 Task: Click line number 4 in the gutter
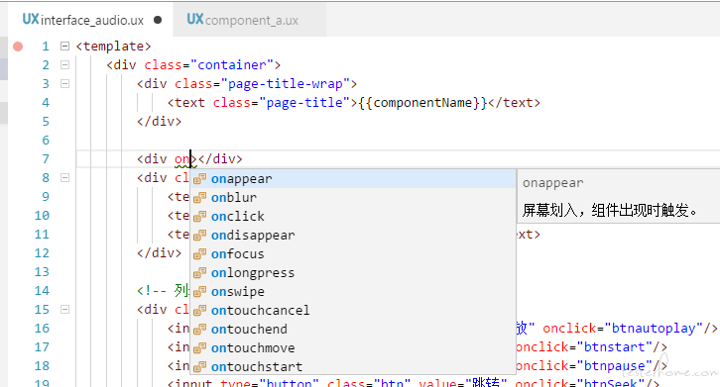pyautogui.click(x=46, y=102)
